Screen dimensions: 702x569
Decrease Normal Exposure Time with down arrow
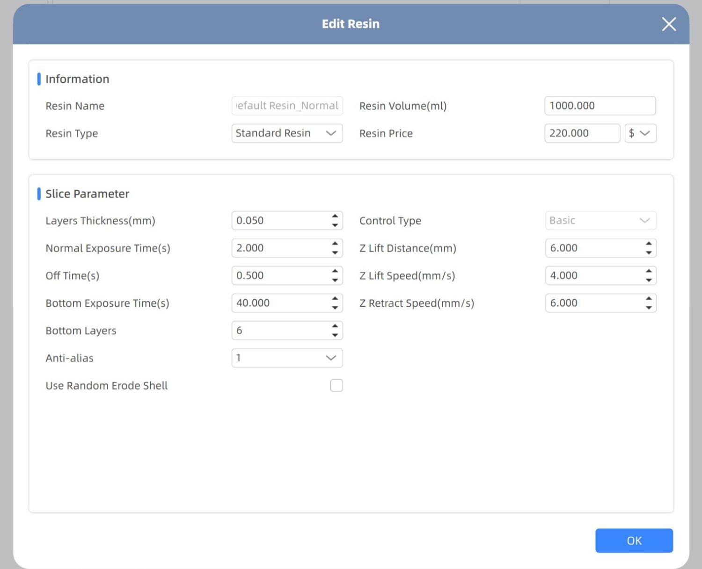pos(335,253)
